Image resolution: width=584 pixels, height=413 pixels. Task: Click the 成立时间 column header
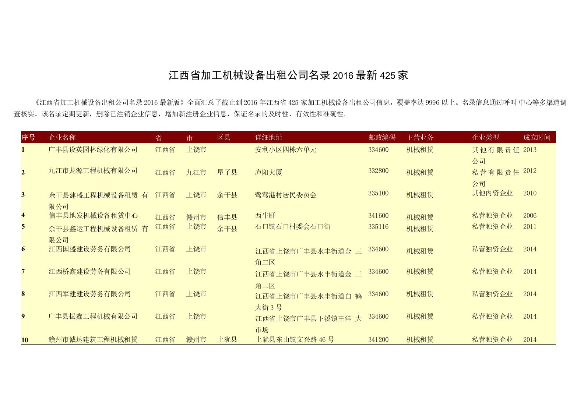pyautogui.click(x=537, y=137)
